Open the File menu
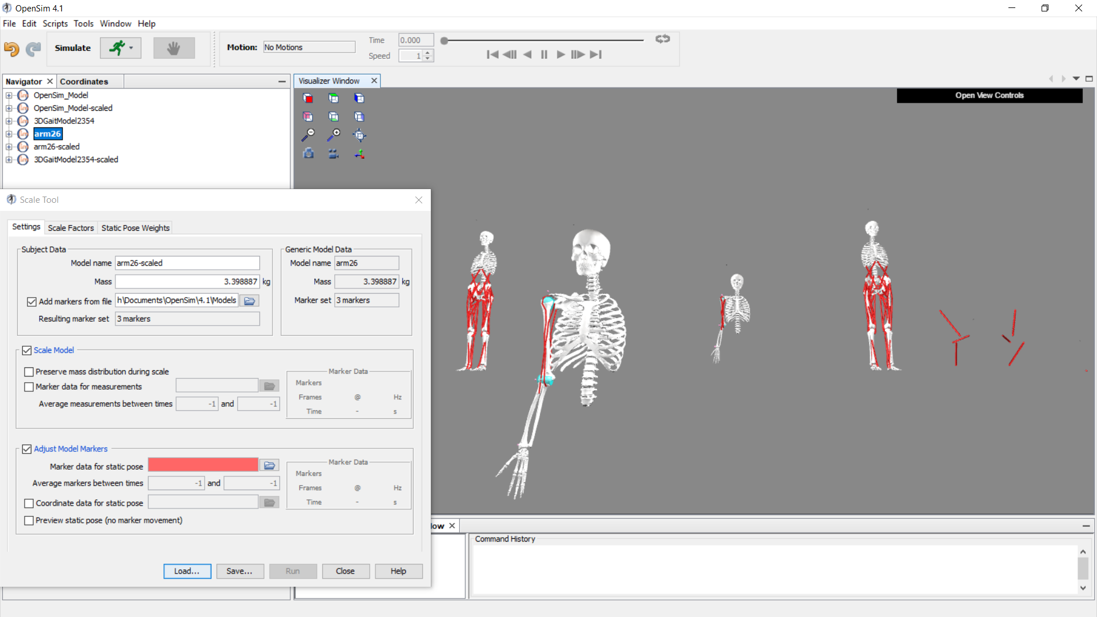Viewport: 1097px width, 617px height. pos(9,23)
